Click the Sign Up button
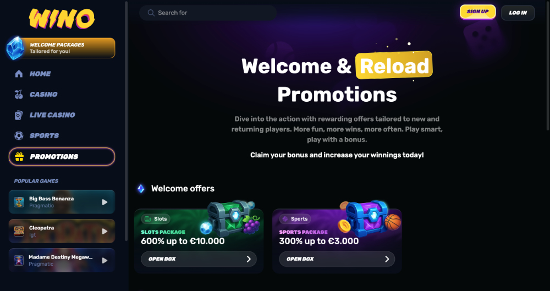Image resolution: width=550 pixels, height=291 pixels. pyautogui.click(x=478, y=12)
